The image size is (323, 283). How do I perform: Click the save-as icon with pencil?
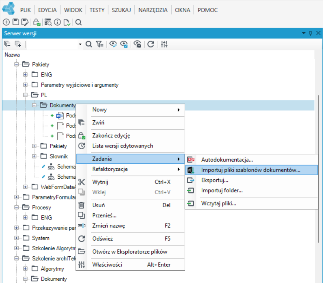pyautogui.click(x=25, y=22)
